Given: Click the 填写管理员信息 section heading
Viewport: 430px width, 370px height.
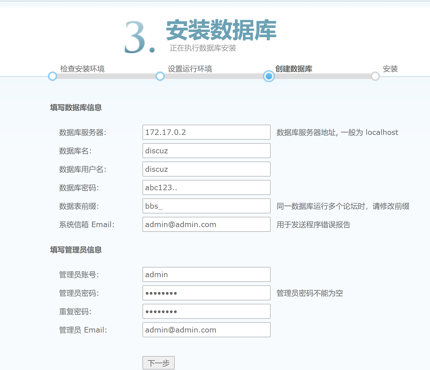Looking at the screenshot, I should (x=76, y=250).
